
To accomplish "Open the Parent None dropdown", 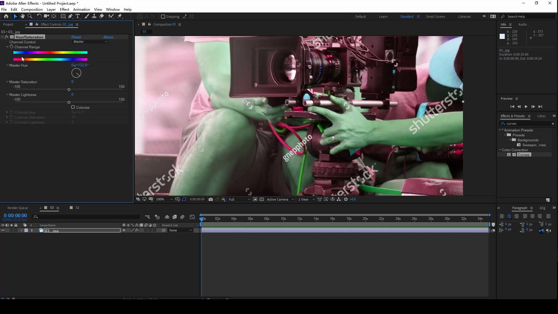I will coord(180,231).
